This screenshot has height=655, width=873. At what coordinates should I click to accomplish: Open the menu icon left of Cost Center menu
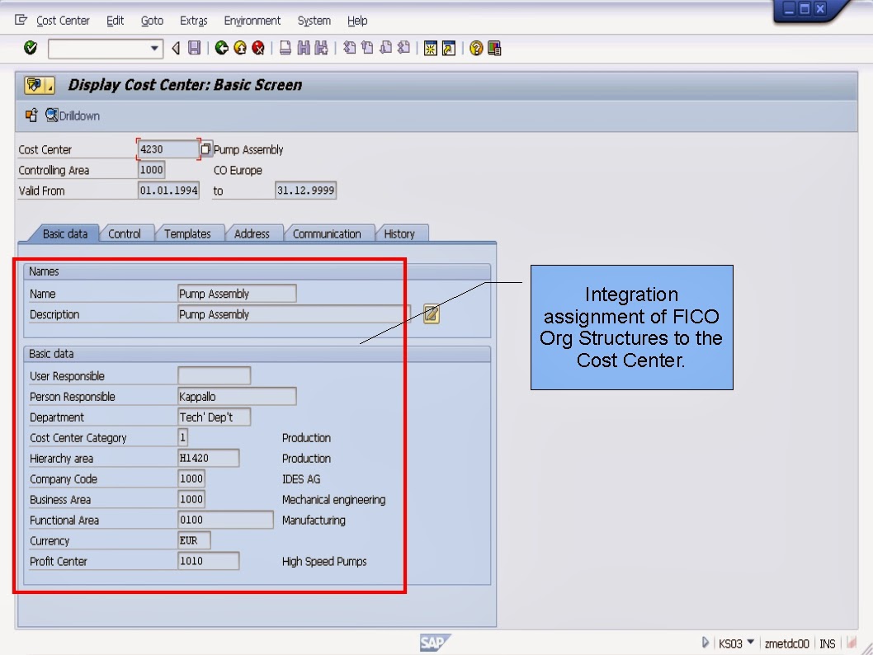[21, 21]
